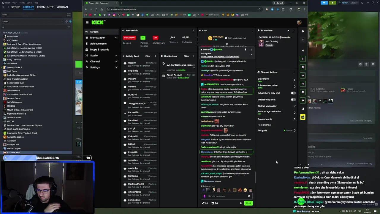Switch to Steam COMMUNITY tab
Screen dimensions: 380x214
45,7
